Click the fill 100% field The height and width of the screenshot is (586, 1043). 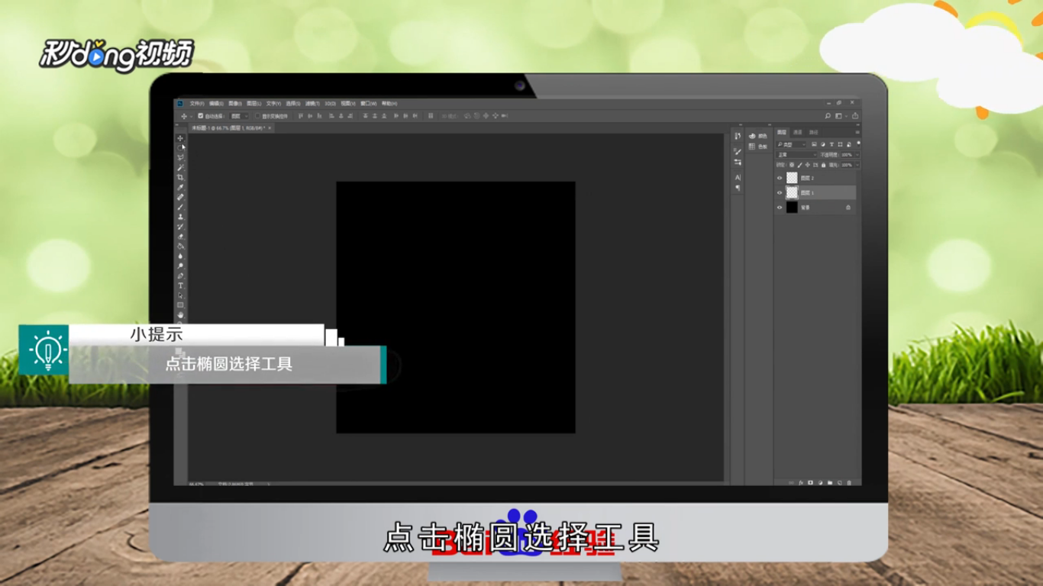(847, 165)
